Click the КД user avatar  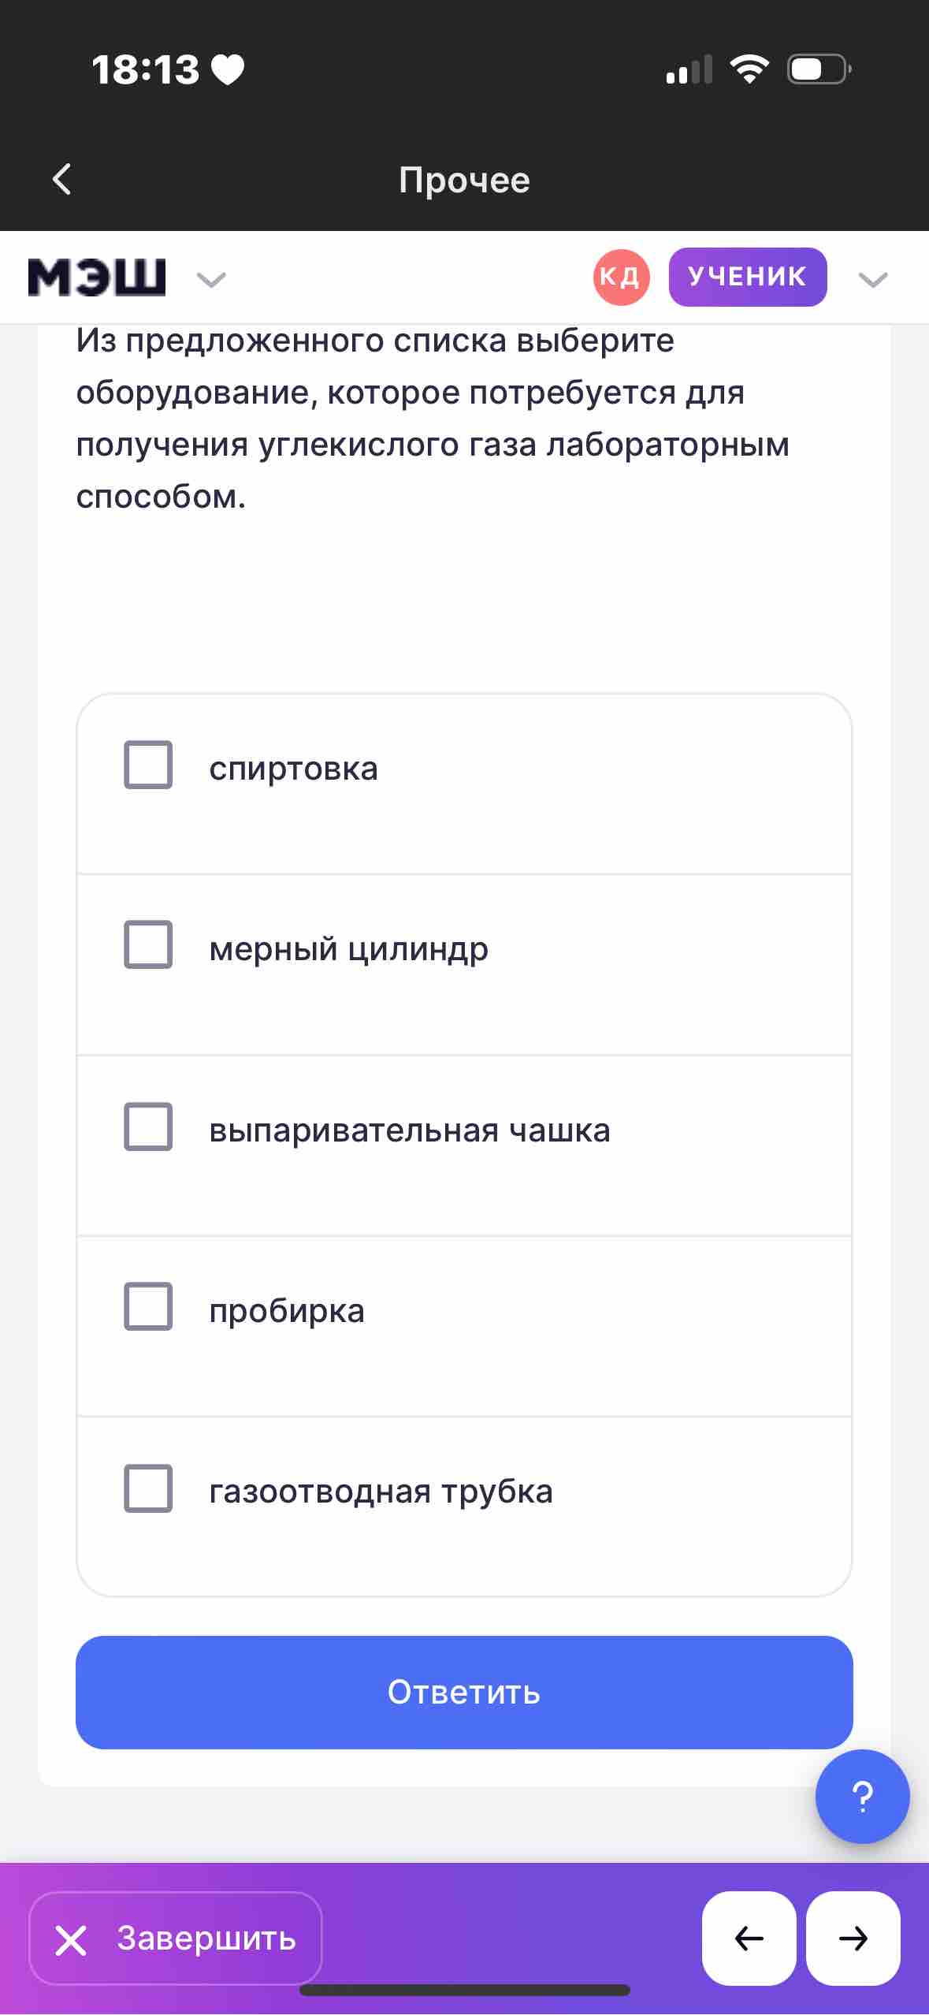click(x=621, y=277)
